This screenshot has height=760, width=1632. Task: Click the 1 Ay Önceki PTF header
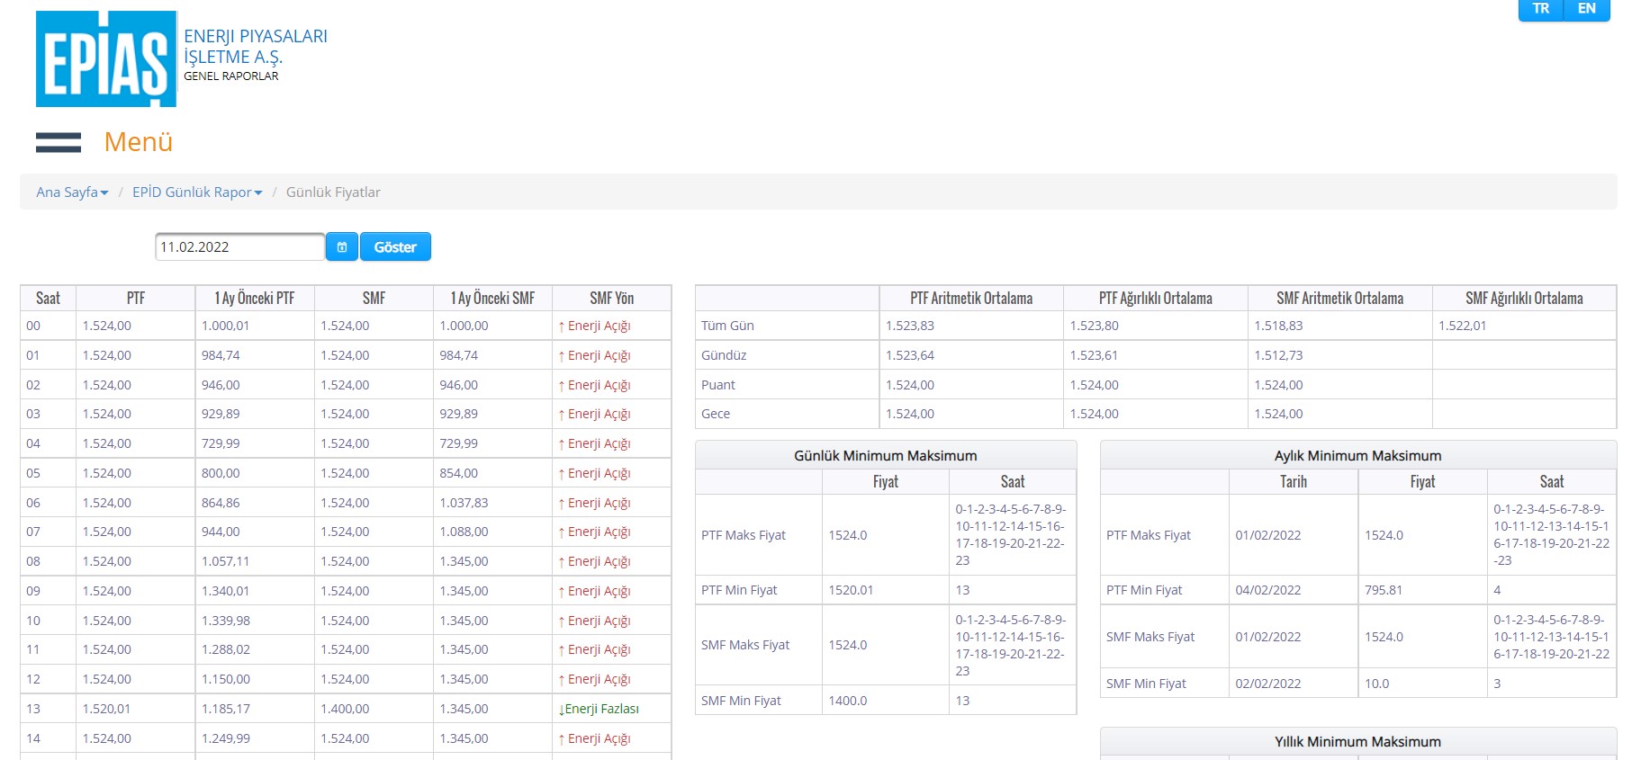pos(254,299)
